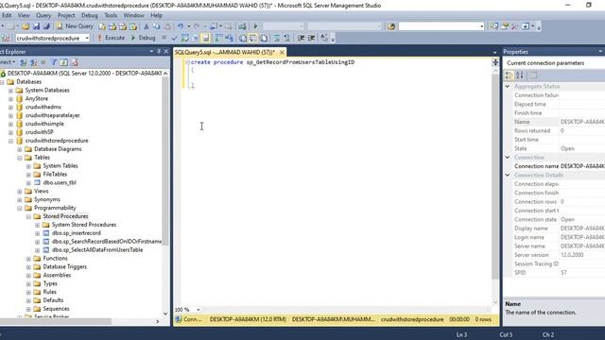Viewport: 605px width, 340px height.
Task: Click the Cut scissors icon
Action: (x=147, y=26)
